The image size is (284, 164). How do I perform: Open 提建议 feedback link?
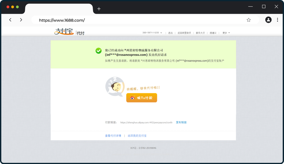click(x=213, y=33)
